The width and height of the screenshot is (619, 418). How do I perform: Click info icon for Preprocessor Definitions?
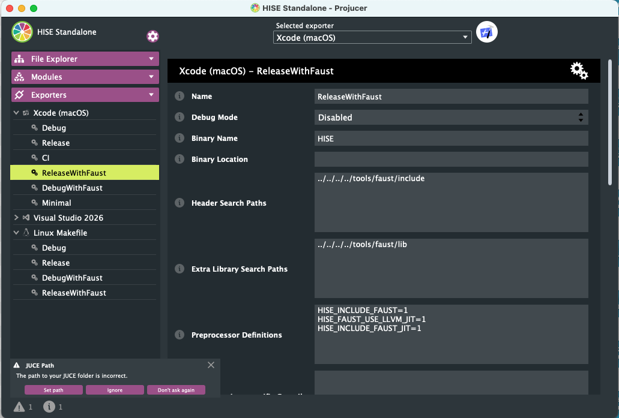coord(180,335)
